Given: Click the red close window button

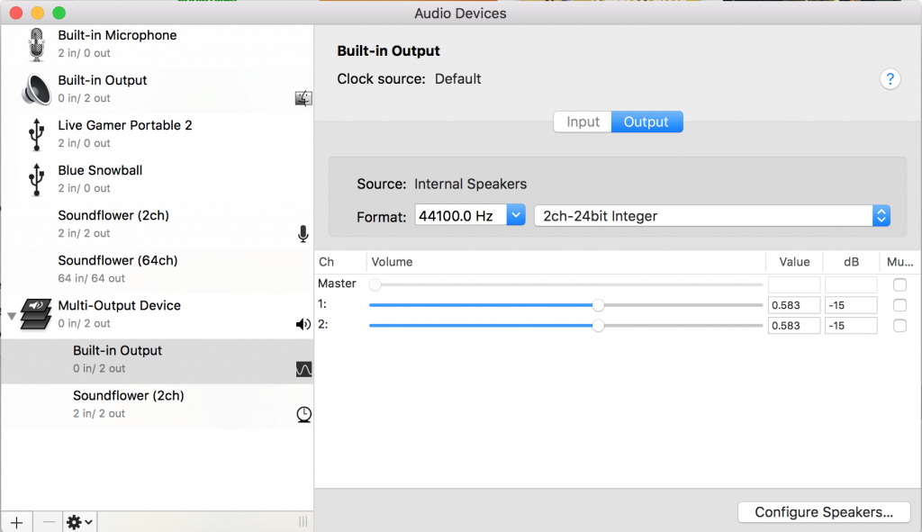Looking at the screenshot, I should tap(16, 13).
